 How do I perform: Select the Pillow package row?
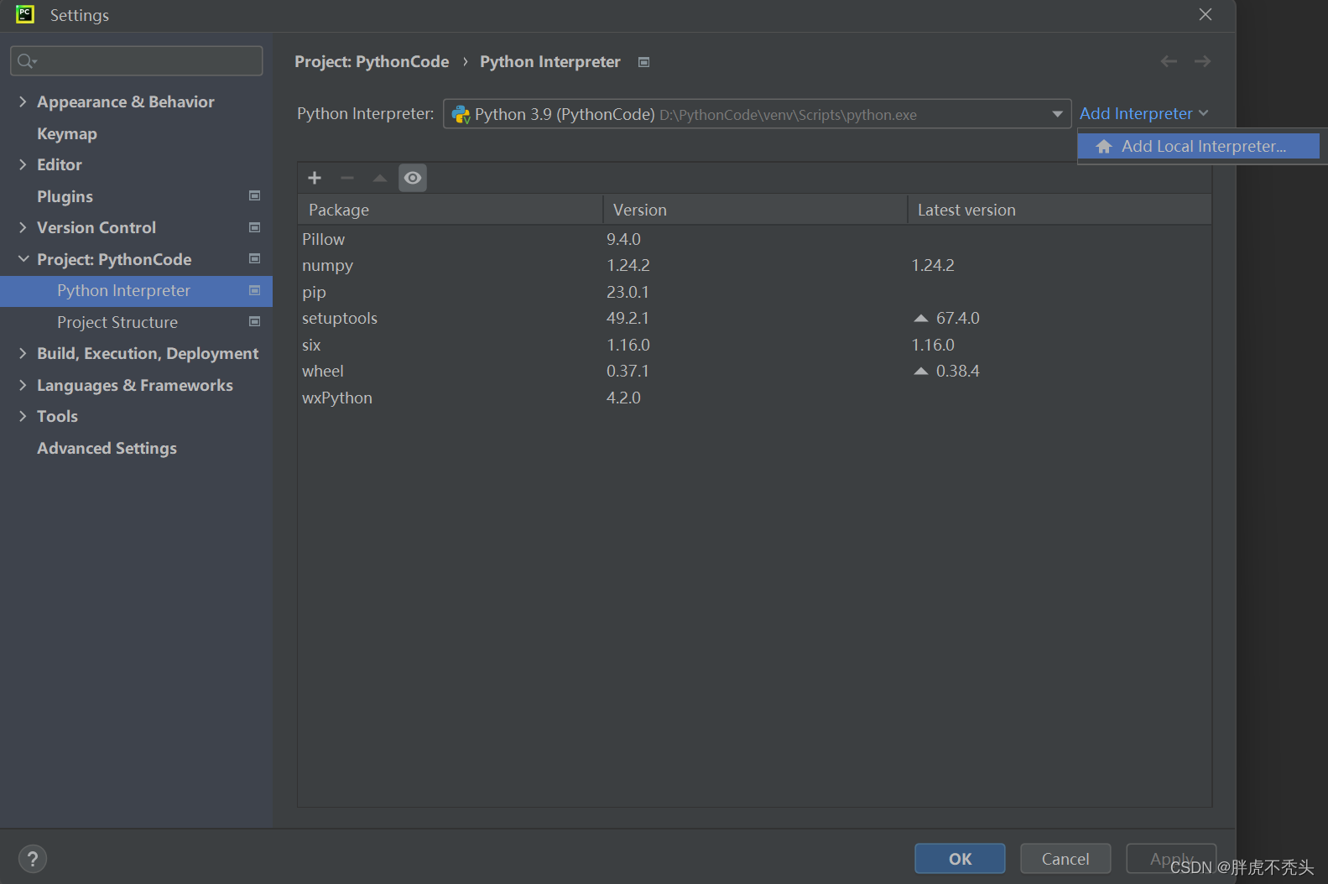754,239
